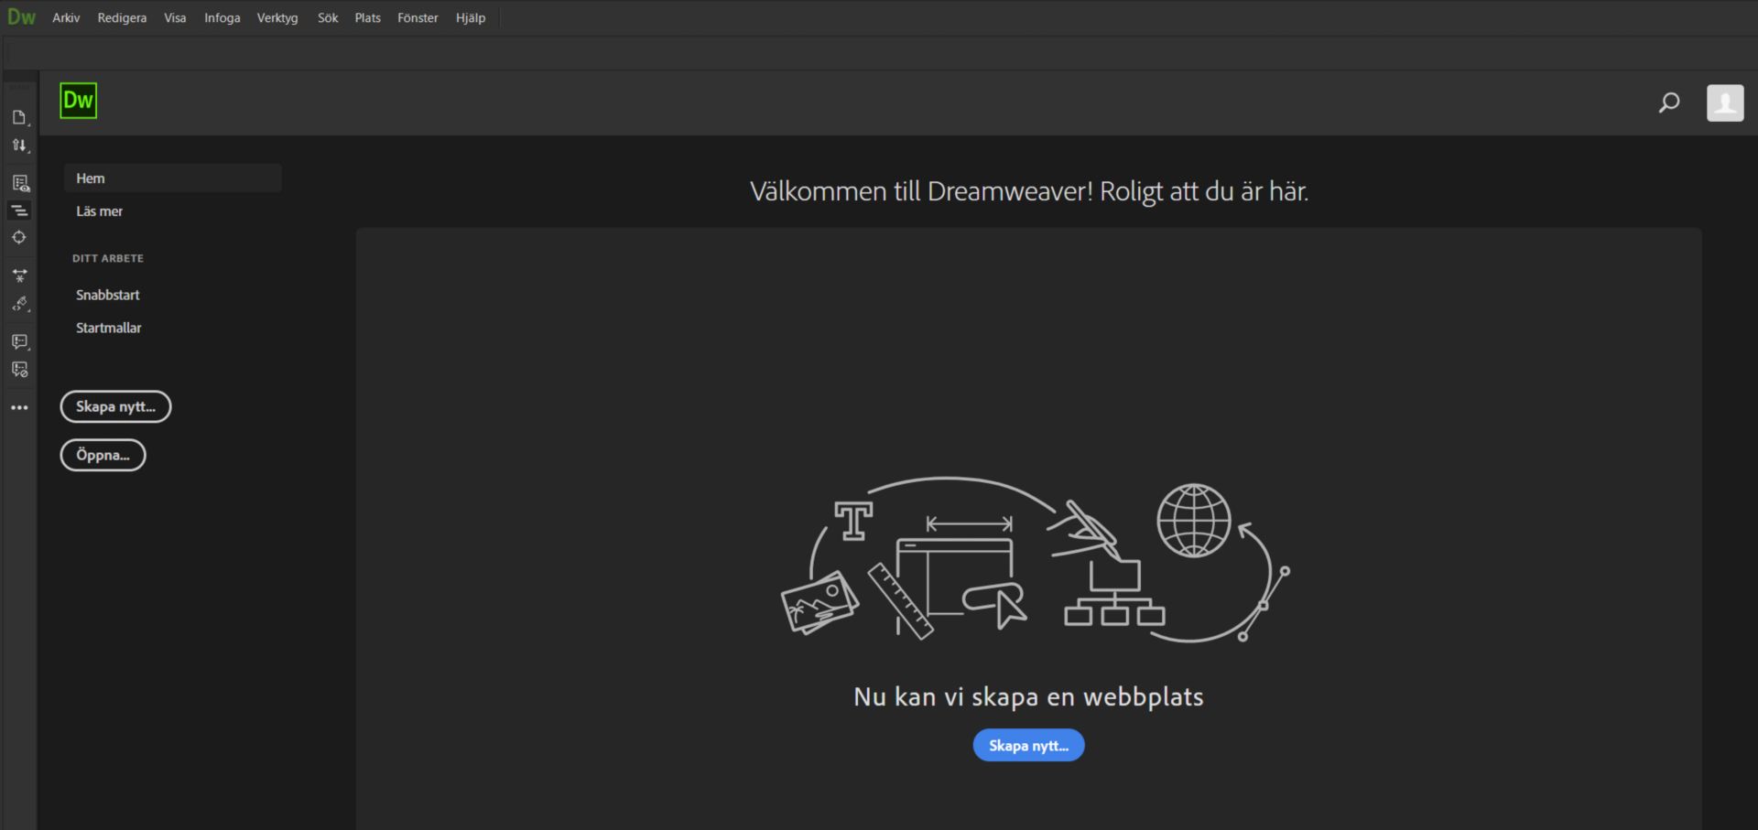
Task: Open the Hjälp menu
Action: click(471, 17)
